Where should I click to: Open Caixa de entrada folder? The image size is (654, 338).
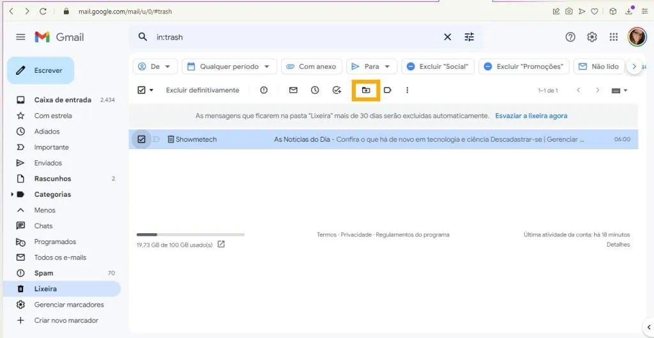62,100
